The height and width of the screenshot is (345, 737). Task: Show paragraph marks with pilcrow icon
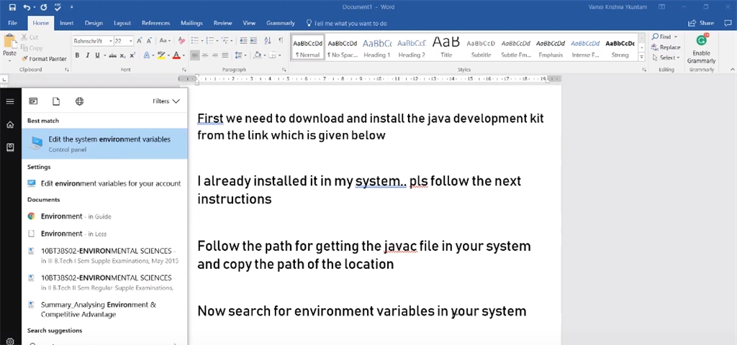281,41
